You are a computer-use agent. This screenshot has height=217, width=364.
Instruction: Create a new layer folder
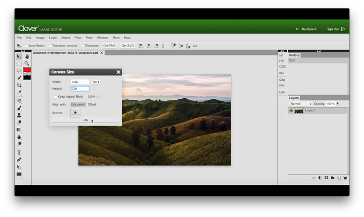[x=333, y=177]
